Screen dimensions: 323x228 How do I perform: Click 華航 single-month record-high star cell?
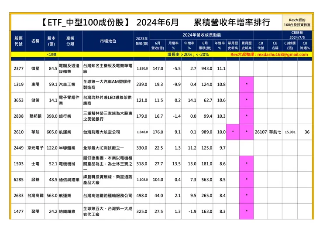tap(233, 132)
